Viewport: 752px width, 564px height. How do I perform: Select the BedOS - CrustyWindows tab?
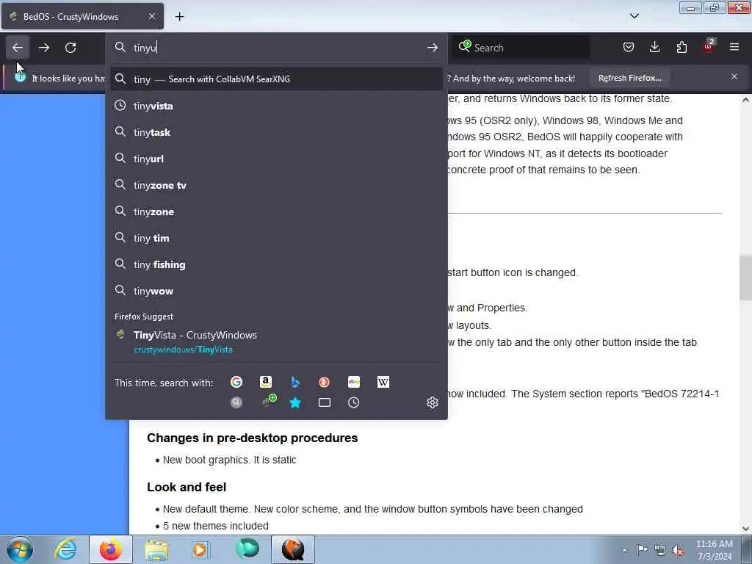(x=82, y=16)
